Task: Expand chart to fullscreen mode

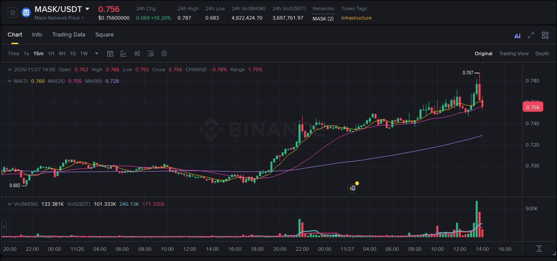Action: tap(531, 35)
